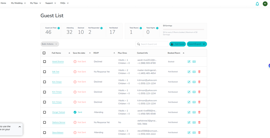Viewport: 270px width, 138px height.
Task: Delete Mangal Testlast using trash icon
Action: point(199,112)
